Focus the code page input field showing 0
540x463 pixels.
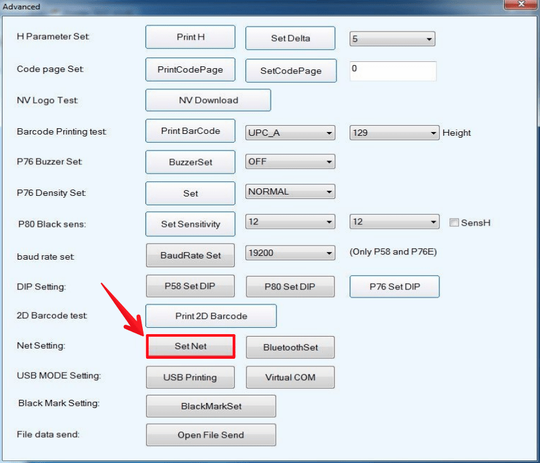(393, 71)
